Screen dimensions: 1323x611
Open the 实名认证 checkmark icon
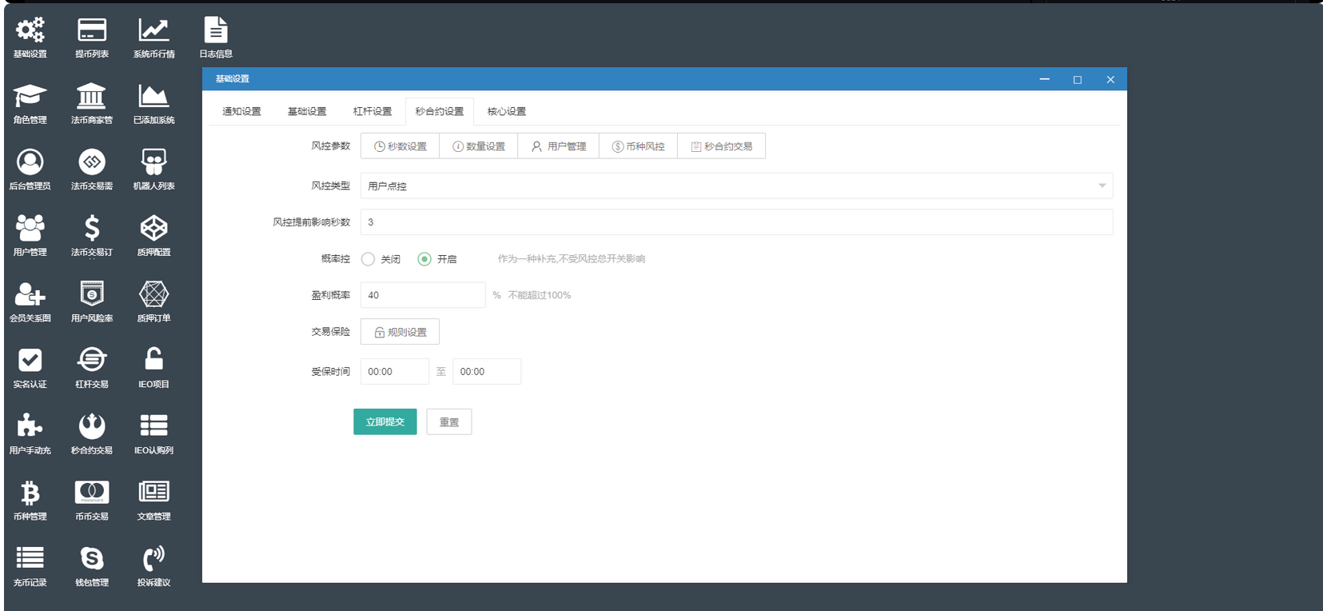click(30, 361)
